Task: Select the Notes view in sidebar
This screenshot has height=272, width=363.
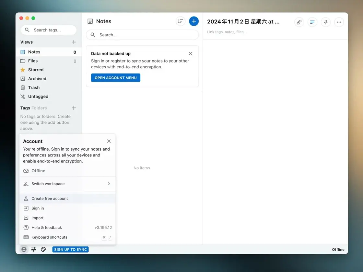Action: 49,52
